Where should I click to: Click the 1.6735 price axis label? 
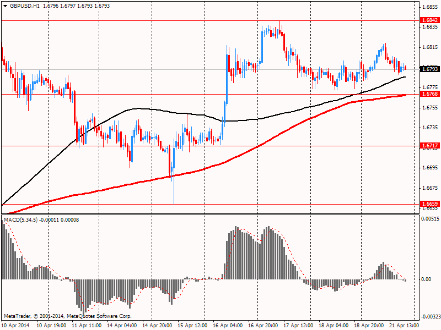click(x=430, y=128)
